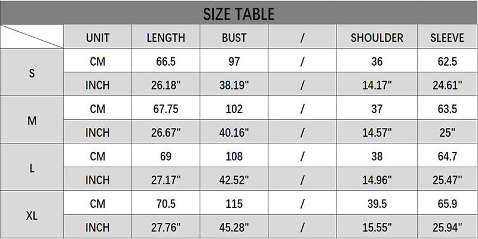The image size is (478, 239).
Task: Click the 67.75 length value
Action: pyautogui.click(x=166, y=109)
